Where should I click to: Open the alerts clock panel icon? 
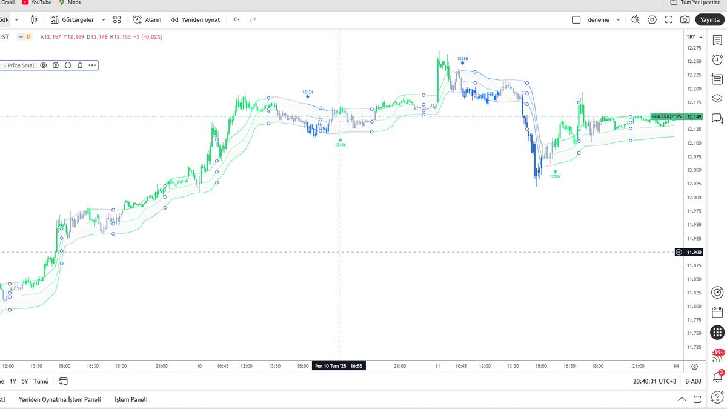click(717, 59)
